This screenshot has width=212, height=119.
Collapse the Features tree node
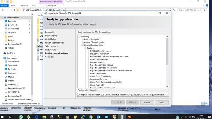[x=85, y=48]
